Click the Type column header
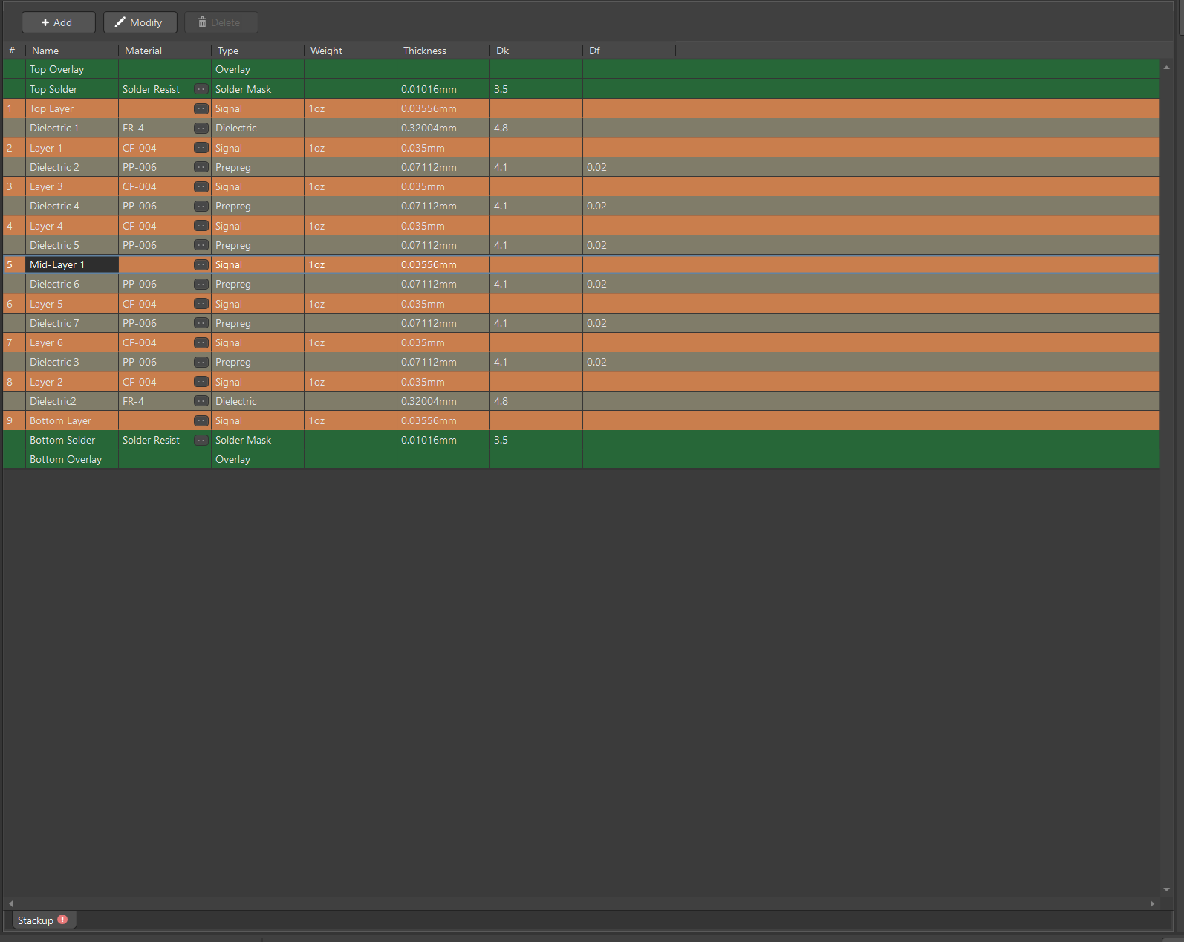 click(x=258, y=51)
